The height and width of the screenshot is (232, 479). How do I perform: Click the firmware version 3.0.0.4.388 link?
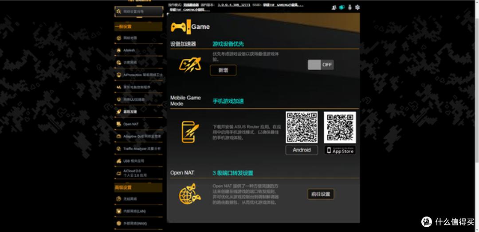(x=234, y=5)
